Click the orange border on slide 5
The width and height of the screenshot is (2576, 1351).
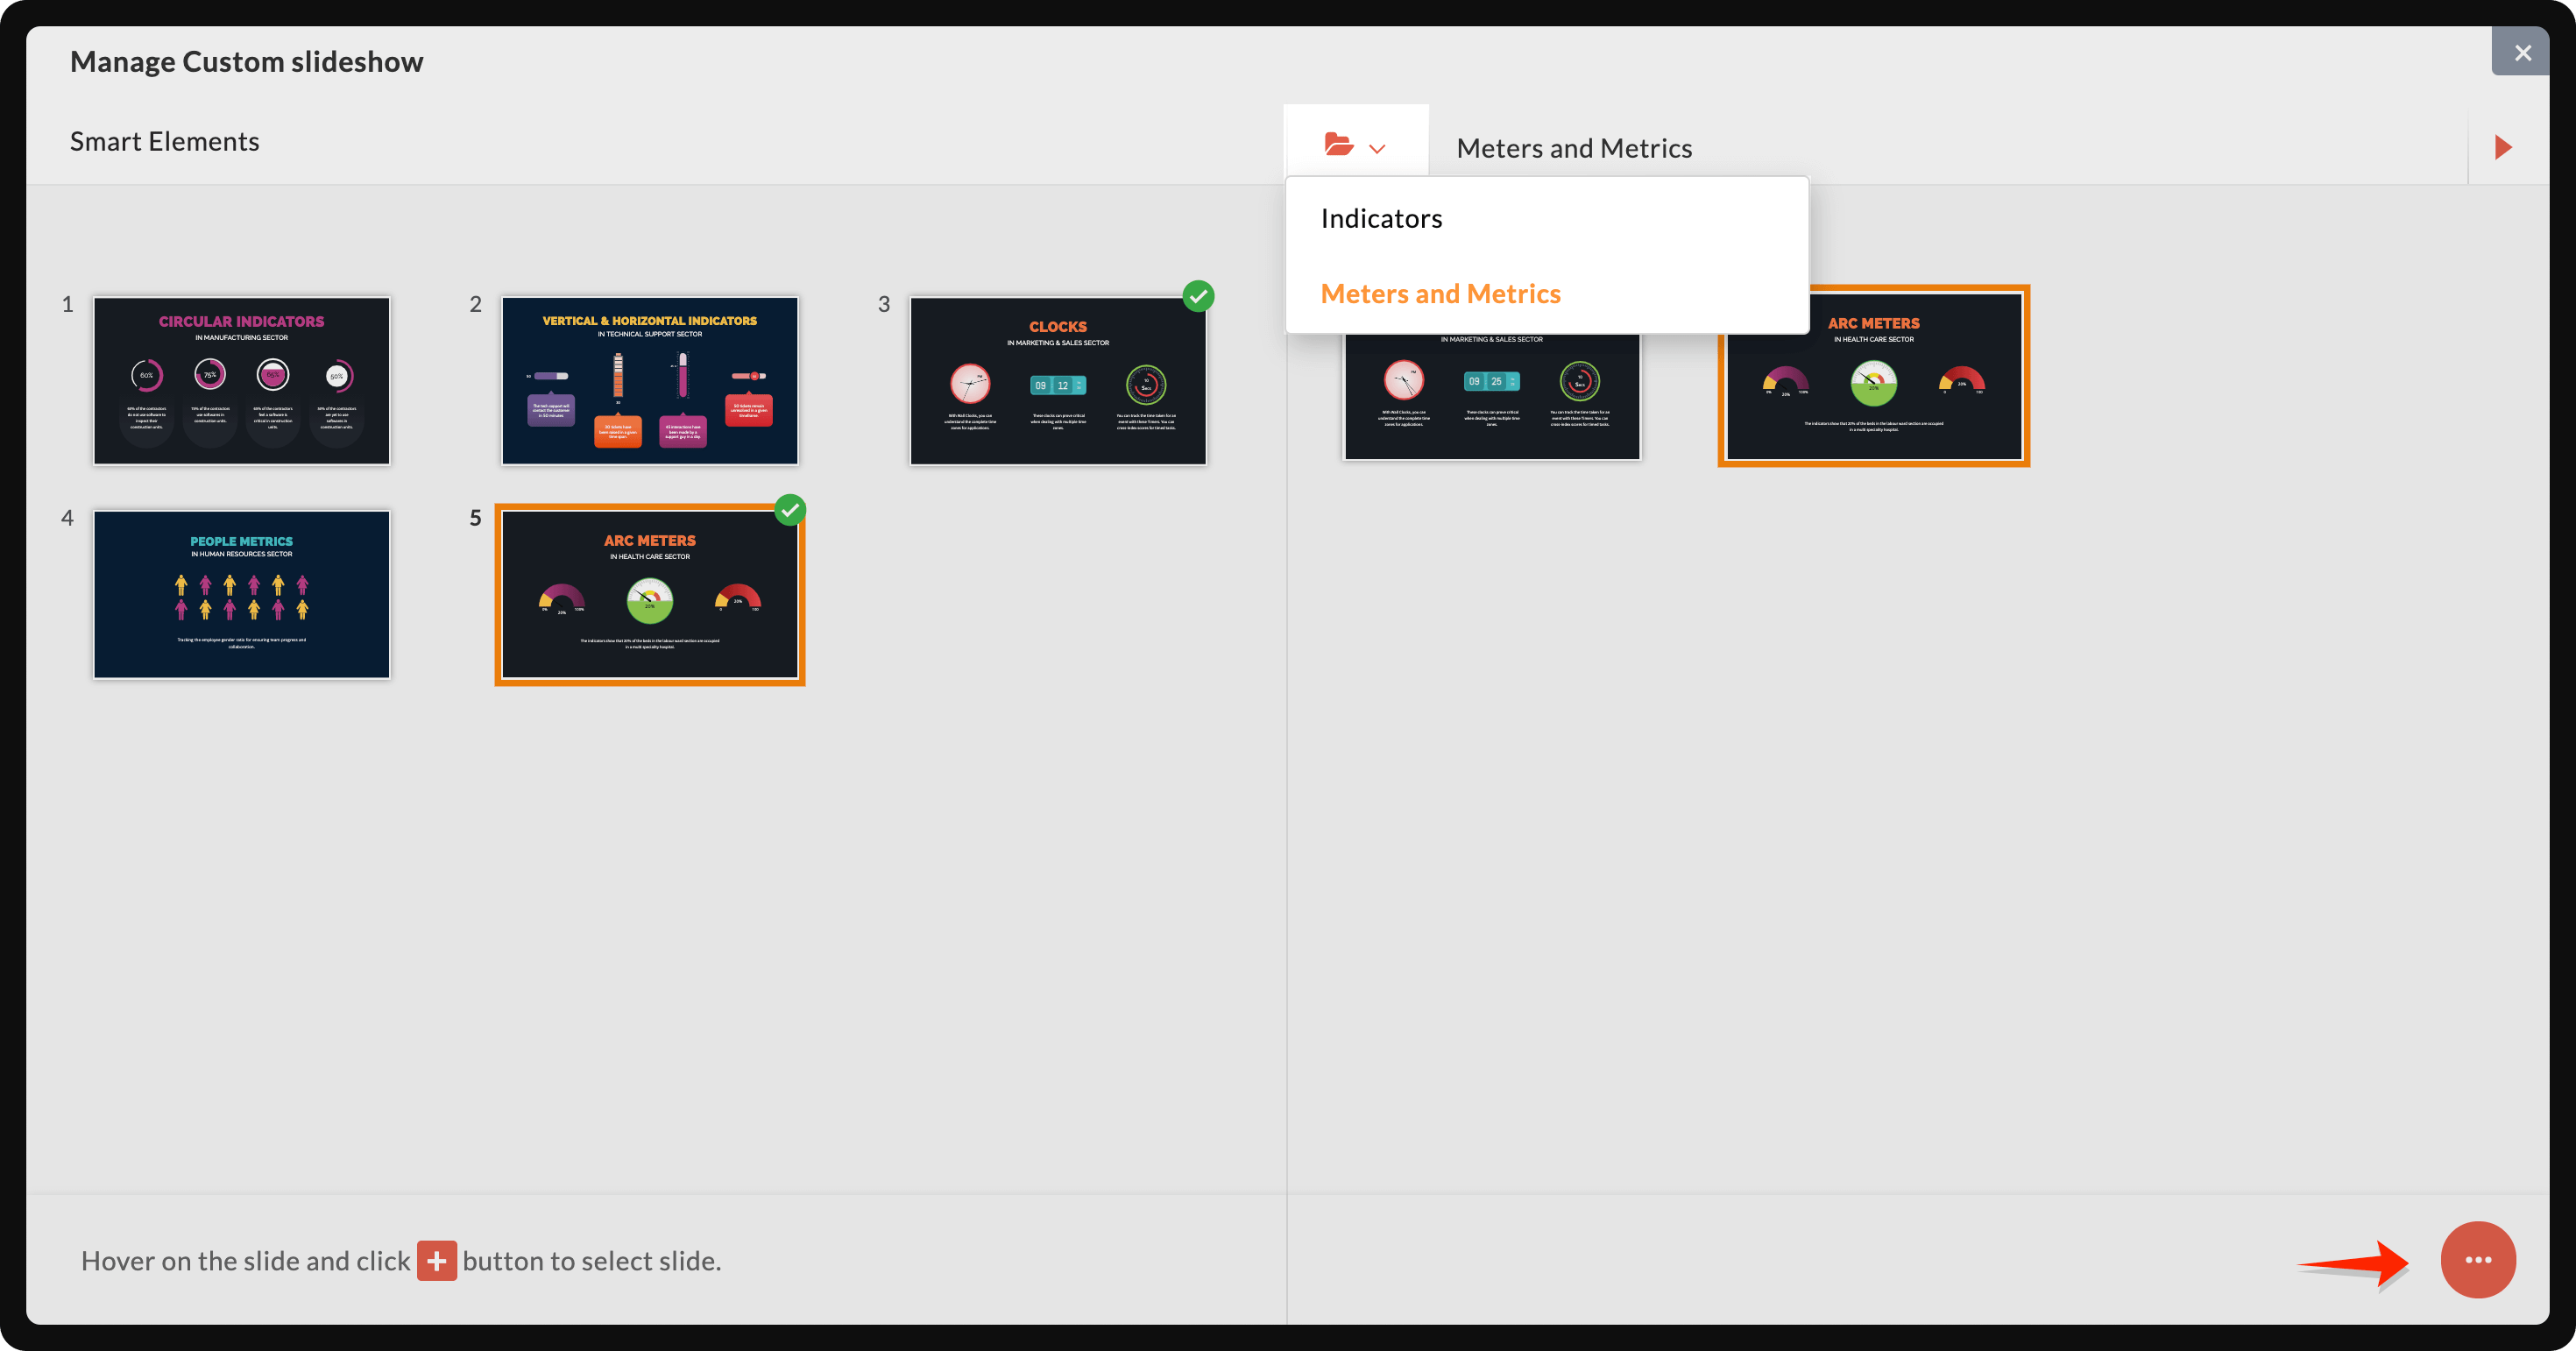[x=653, y=593]
